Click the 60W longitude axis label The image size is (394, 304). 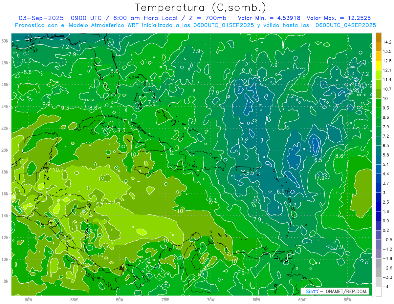point(302,300)
